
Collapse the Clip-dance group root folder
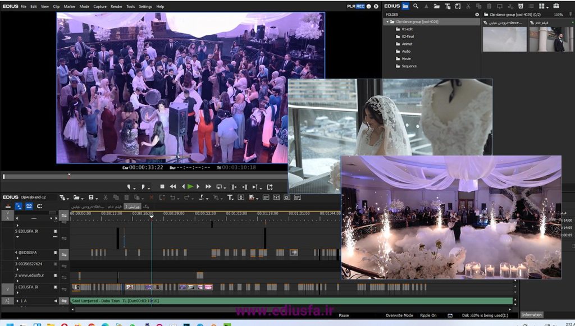[x=387, y=22]
